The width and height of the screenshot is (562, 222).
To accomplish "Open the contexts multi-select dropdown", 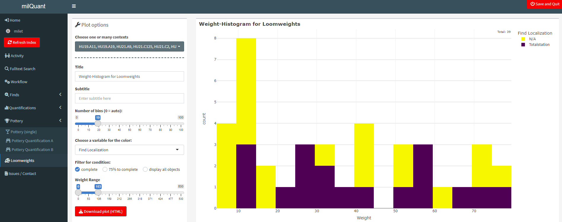I will coord(130,46).
